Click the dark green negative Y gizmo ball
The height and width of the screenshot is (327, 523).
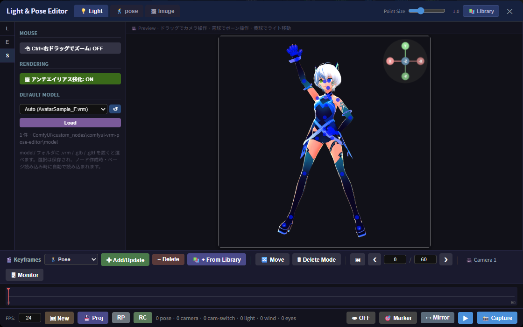click(x=405, y=77)
